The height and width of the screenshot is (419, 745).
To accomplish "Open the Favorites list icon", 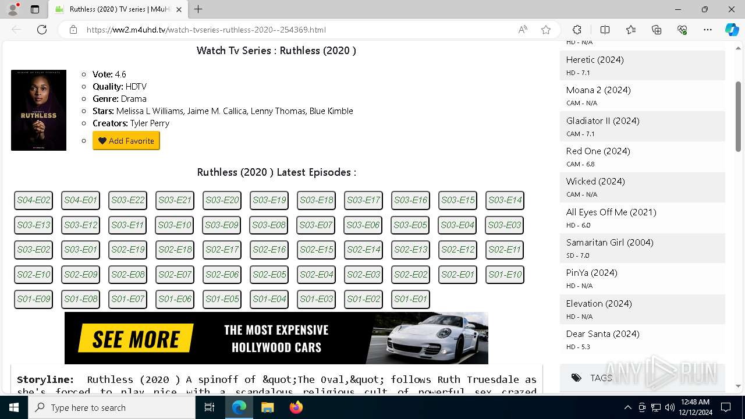I will pos(631,30).
